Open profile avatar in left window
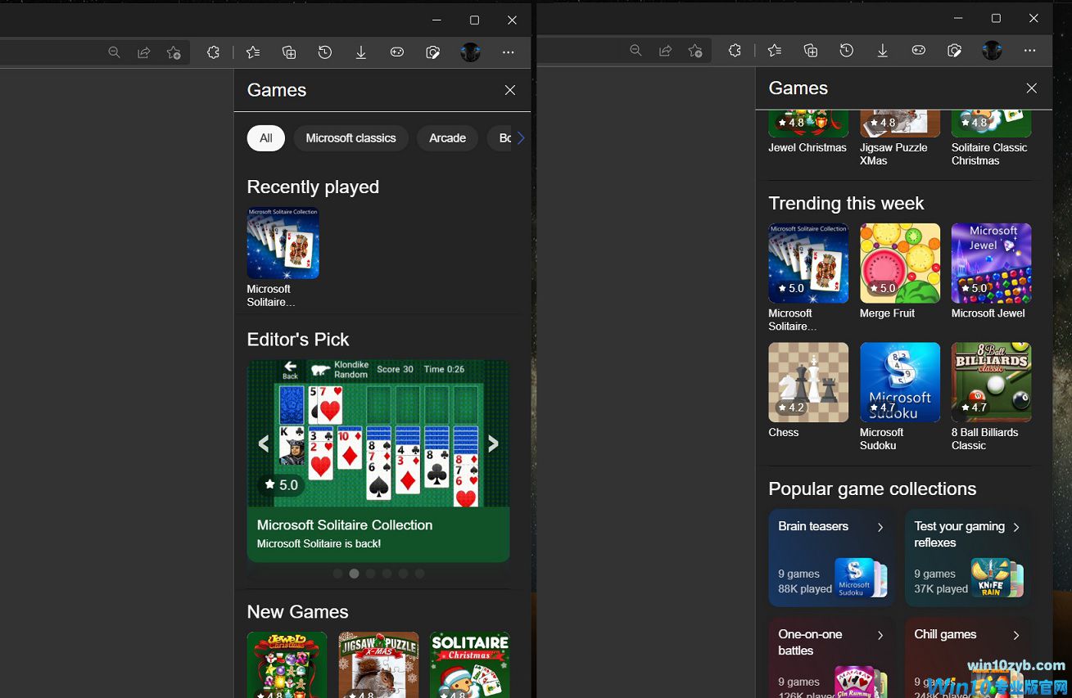This screenshot has height=698, width=1072. coord(470,52)
